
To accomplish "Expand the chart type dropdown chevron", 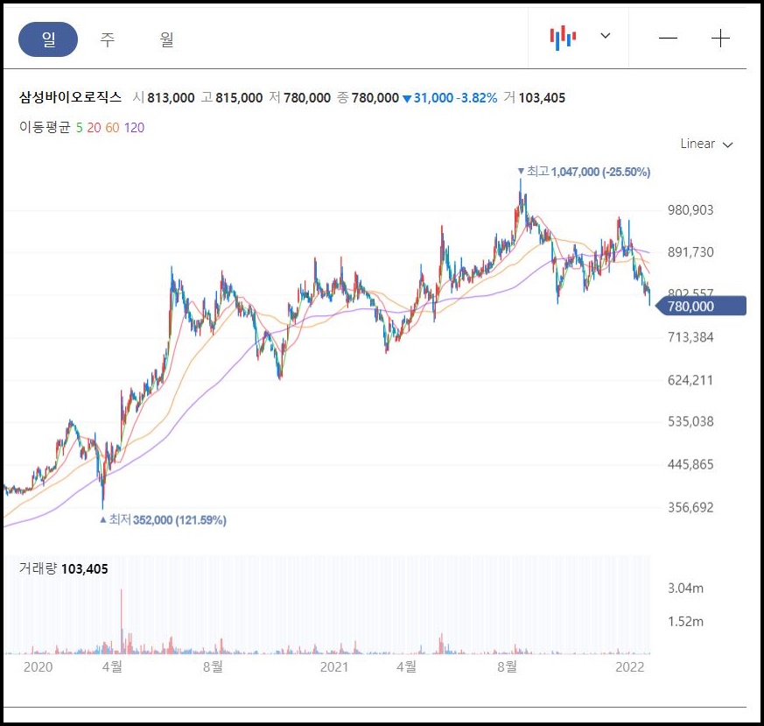I will [605, 36].
